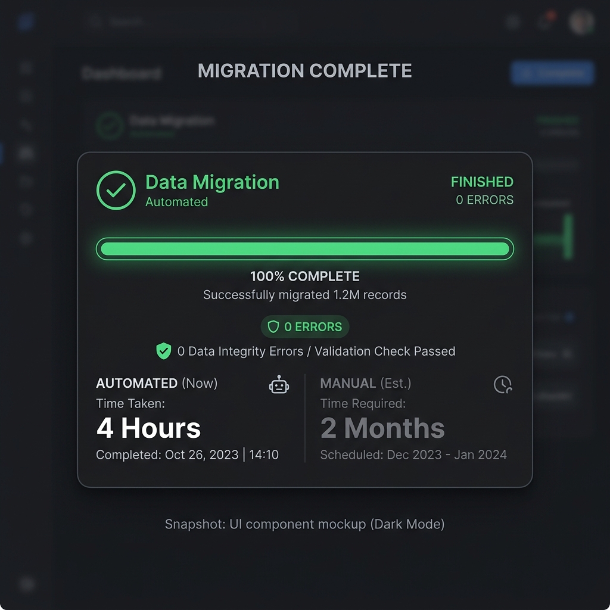
Task: Click the MIGRATION COMPLETE title
Action: (305, 71)
